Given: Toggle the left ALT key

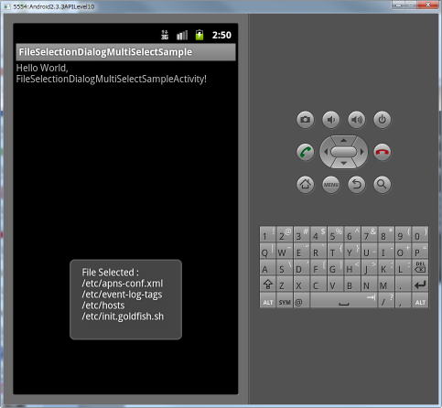Looking at the screenshot, I should 268,302.
